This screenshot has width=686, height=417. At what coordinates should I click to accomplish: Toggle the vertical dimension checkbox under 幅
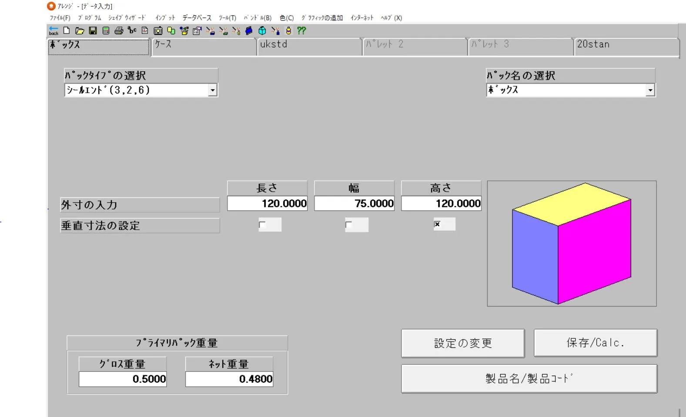(x=348, y=225)
